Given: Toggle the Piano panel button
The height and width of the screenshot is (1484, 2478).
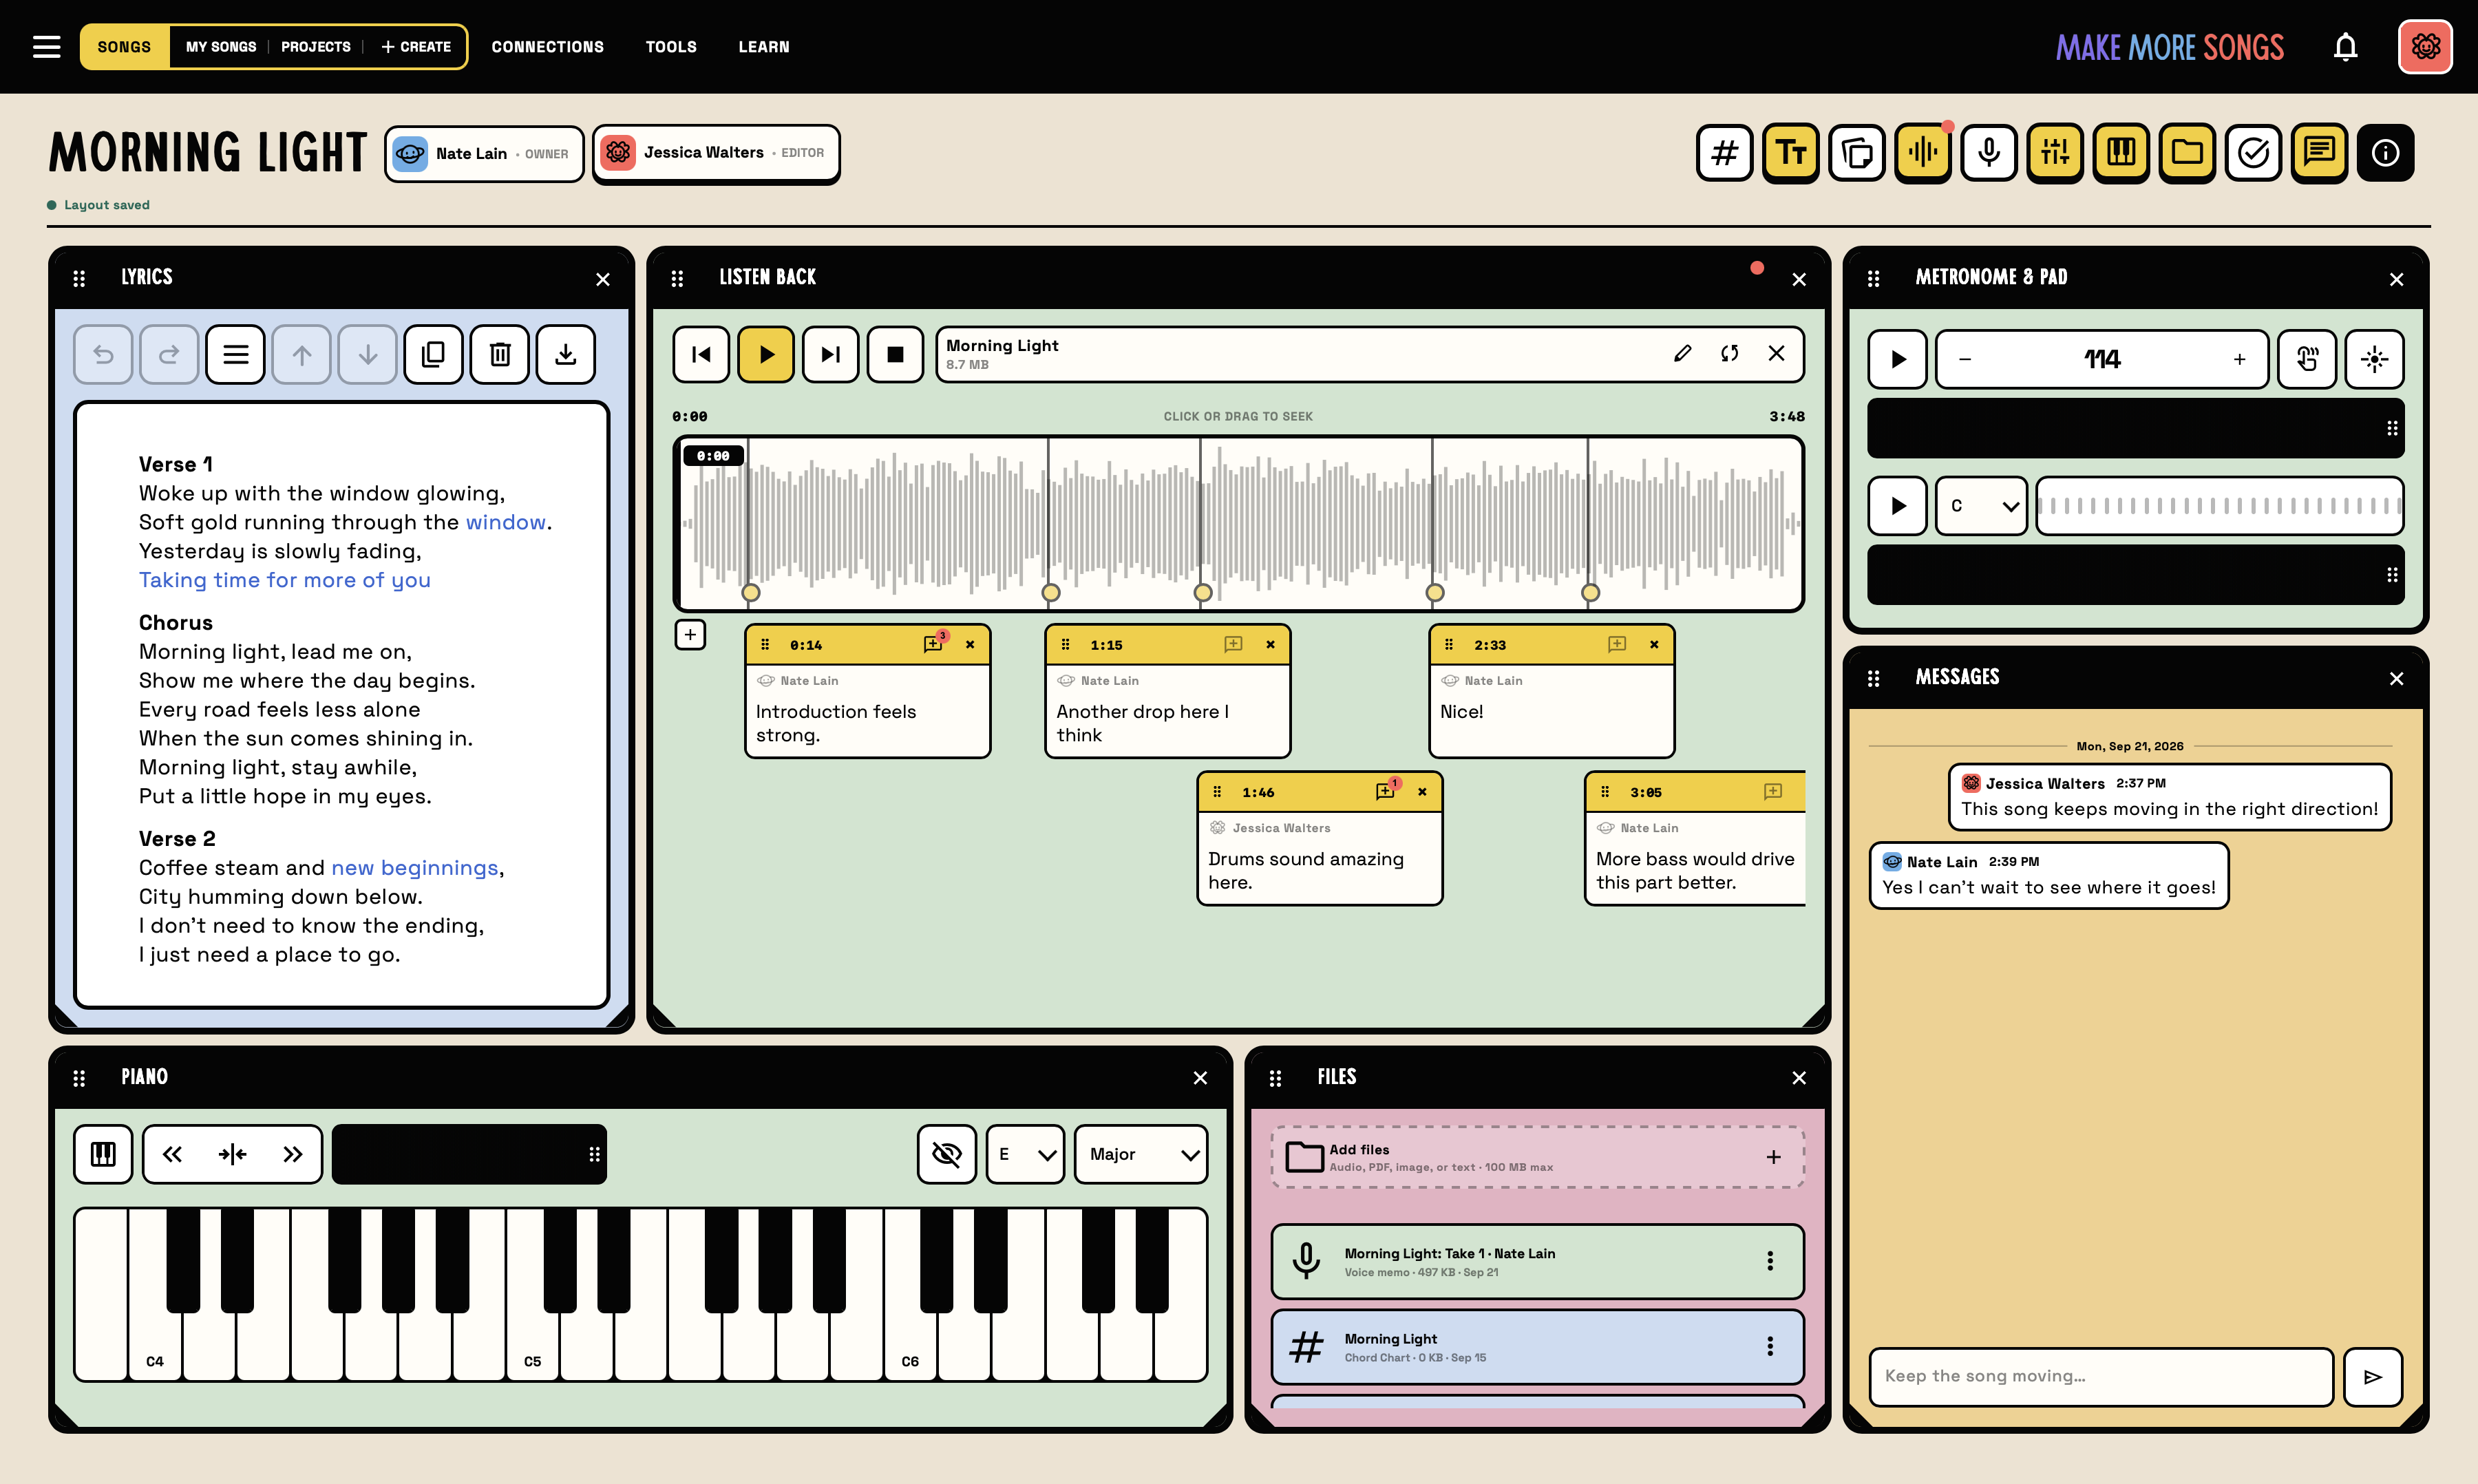Looking at the screenshot, I should [x=2120, y=153].
